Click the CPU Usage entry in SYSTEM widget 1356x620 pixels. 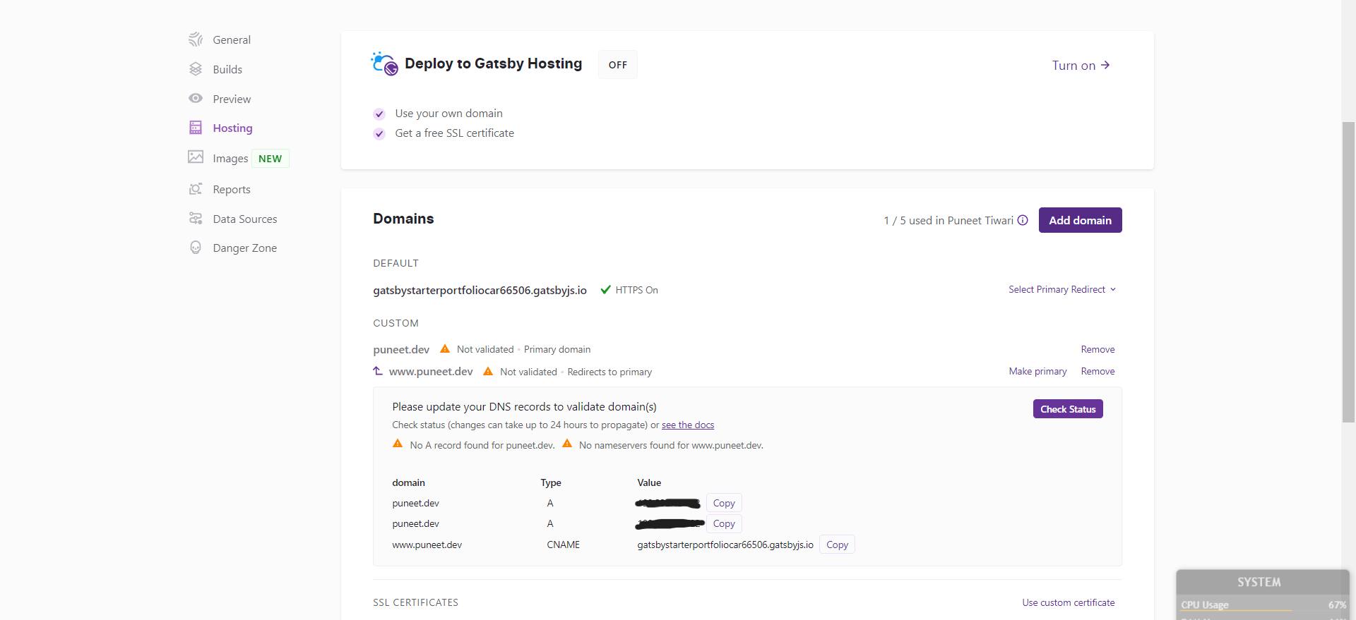tap(1263, 605)
